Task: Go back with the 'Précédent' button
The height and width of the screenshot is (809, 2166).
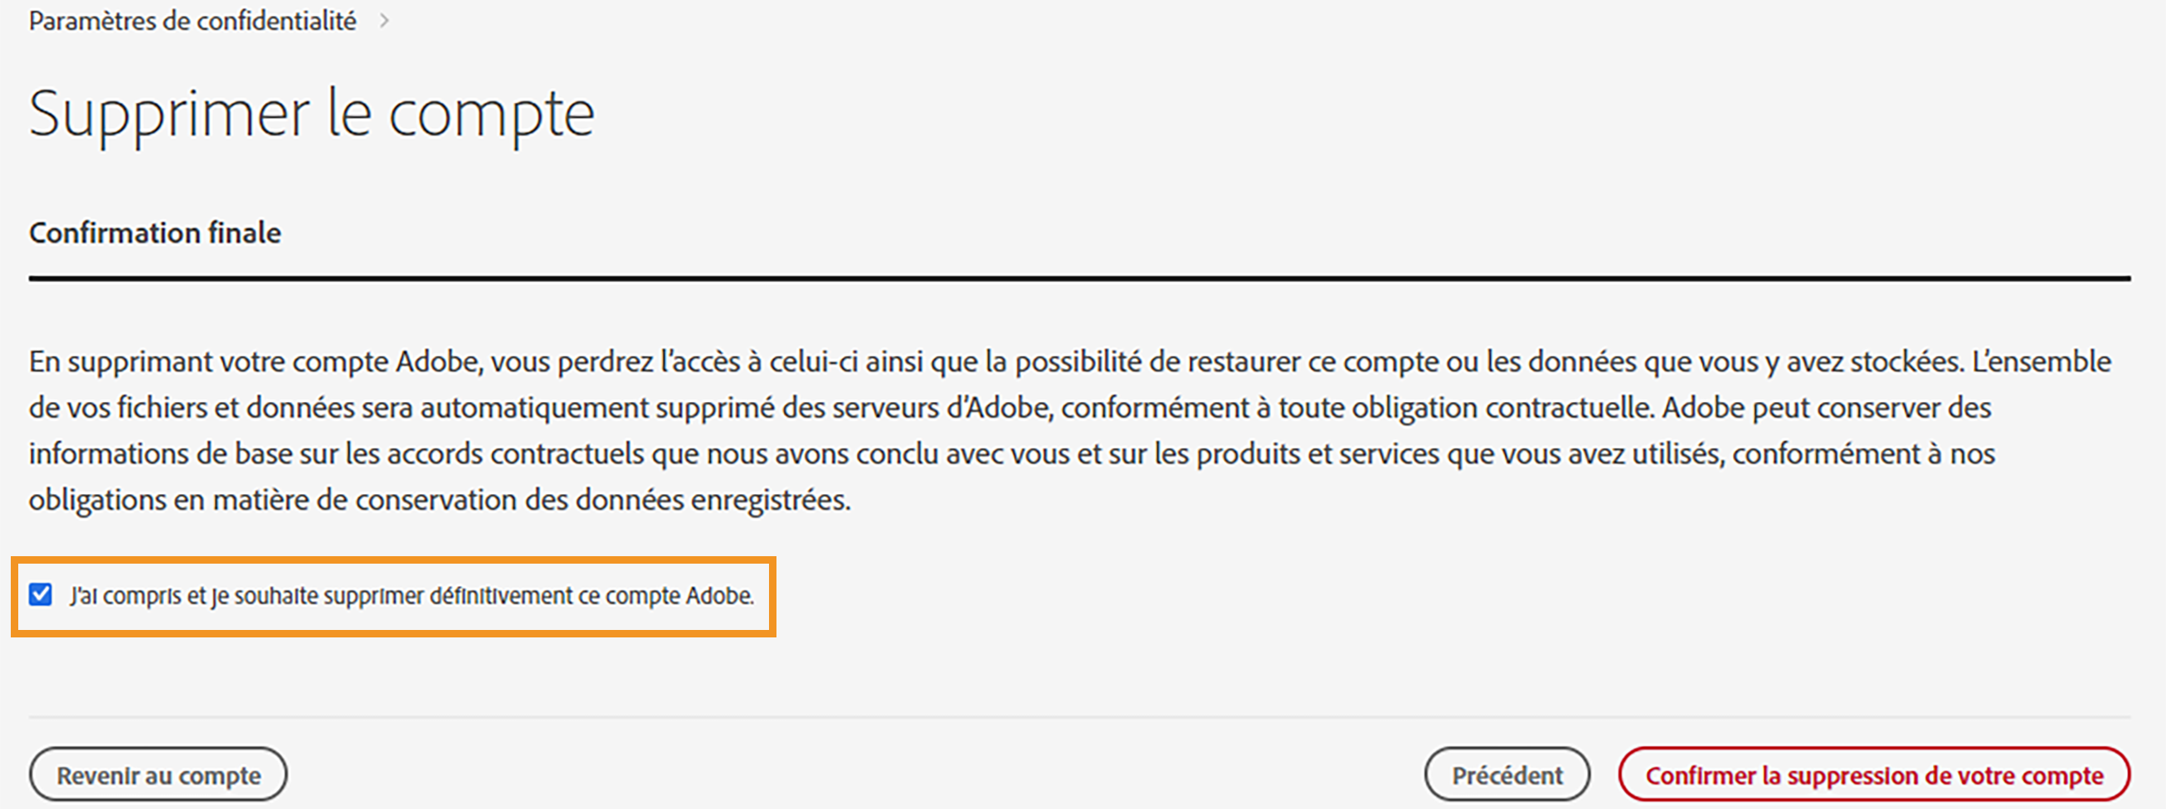Action: (1506, 774)
